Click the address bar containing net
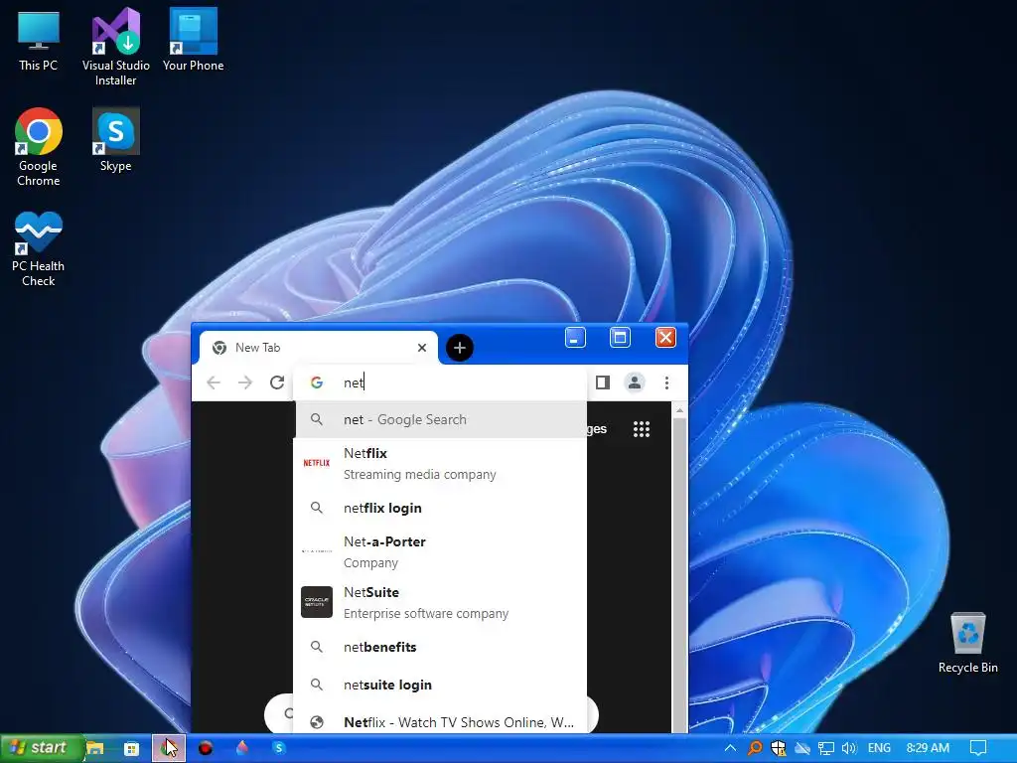This screenshot has height=763, width=1017. [441, 382]
